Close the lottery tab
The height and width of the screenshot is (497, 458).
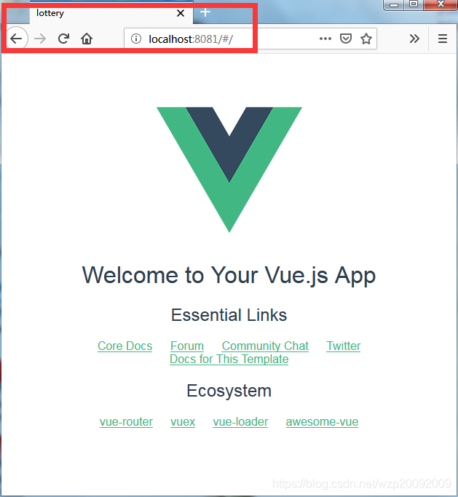[x=181, y=13]
